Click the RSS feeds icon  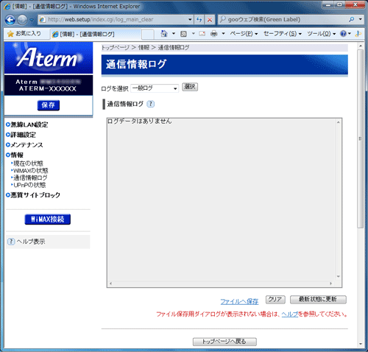coord(183,34)
